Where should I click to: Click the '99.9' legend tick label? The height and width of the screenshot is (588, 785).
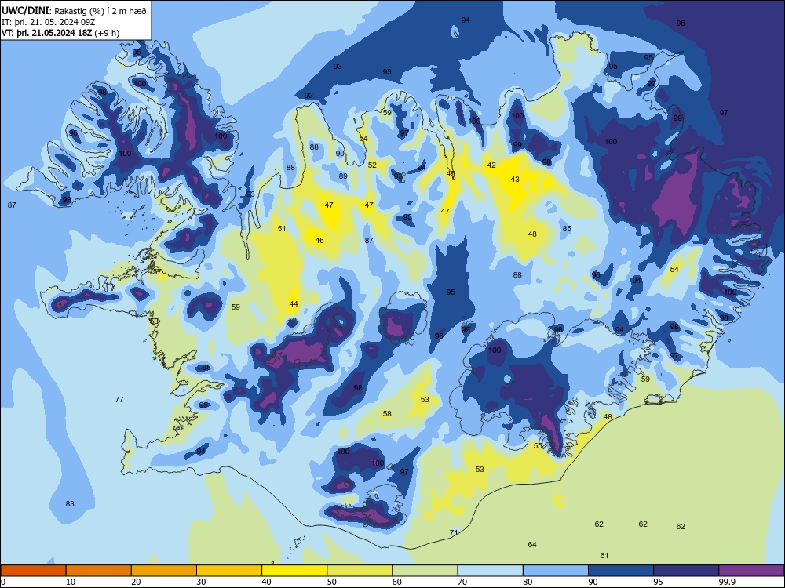[x=727, y=582]
